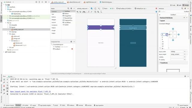This screenshot has width=192, height=108.
Task: Open Component Tree settings gear
Action: point(71,42)
